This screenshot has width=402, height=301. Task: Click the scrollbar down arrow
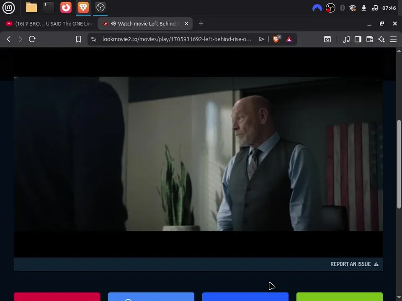click(x=399, y=298)
